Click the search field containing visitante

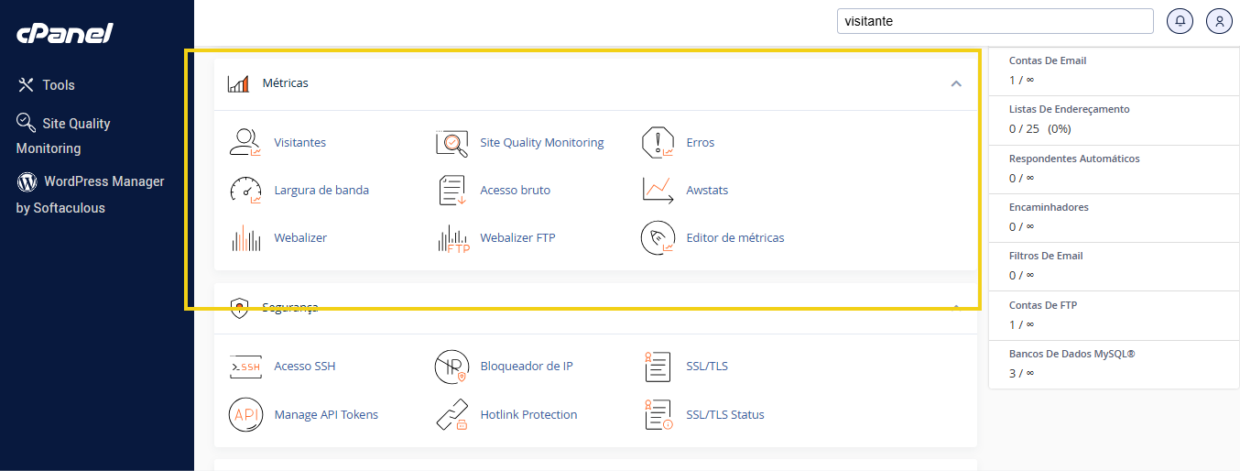[x=994, y=21]
